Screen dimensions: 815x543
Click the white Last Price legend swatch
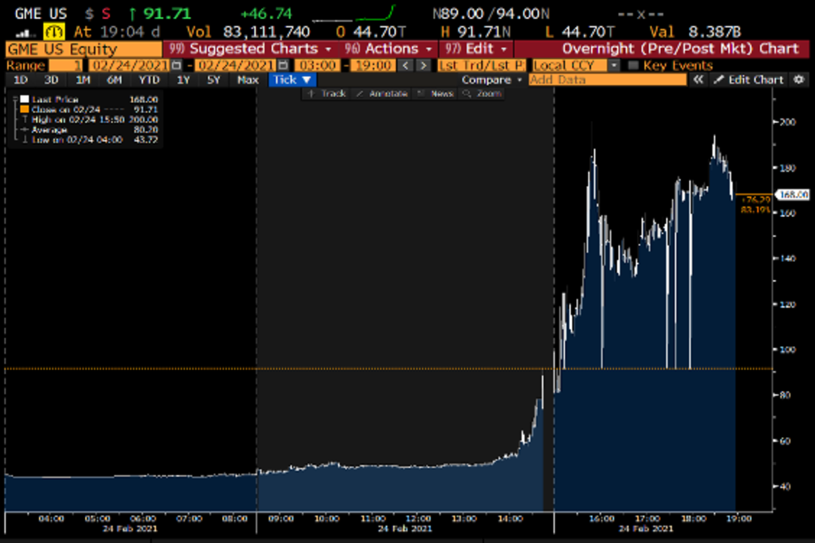click(24, 100)
